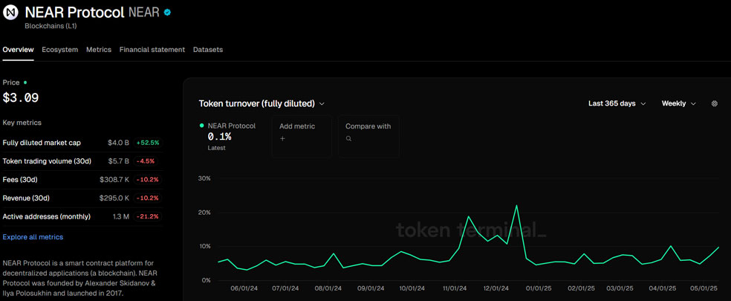This screenshot has height=301, width=731.
Task: Click the 12/01/24 x-axis date label
Action: tap(496, 289)
